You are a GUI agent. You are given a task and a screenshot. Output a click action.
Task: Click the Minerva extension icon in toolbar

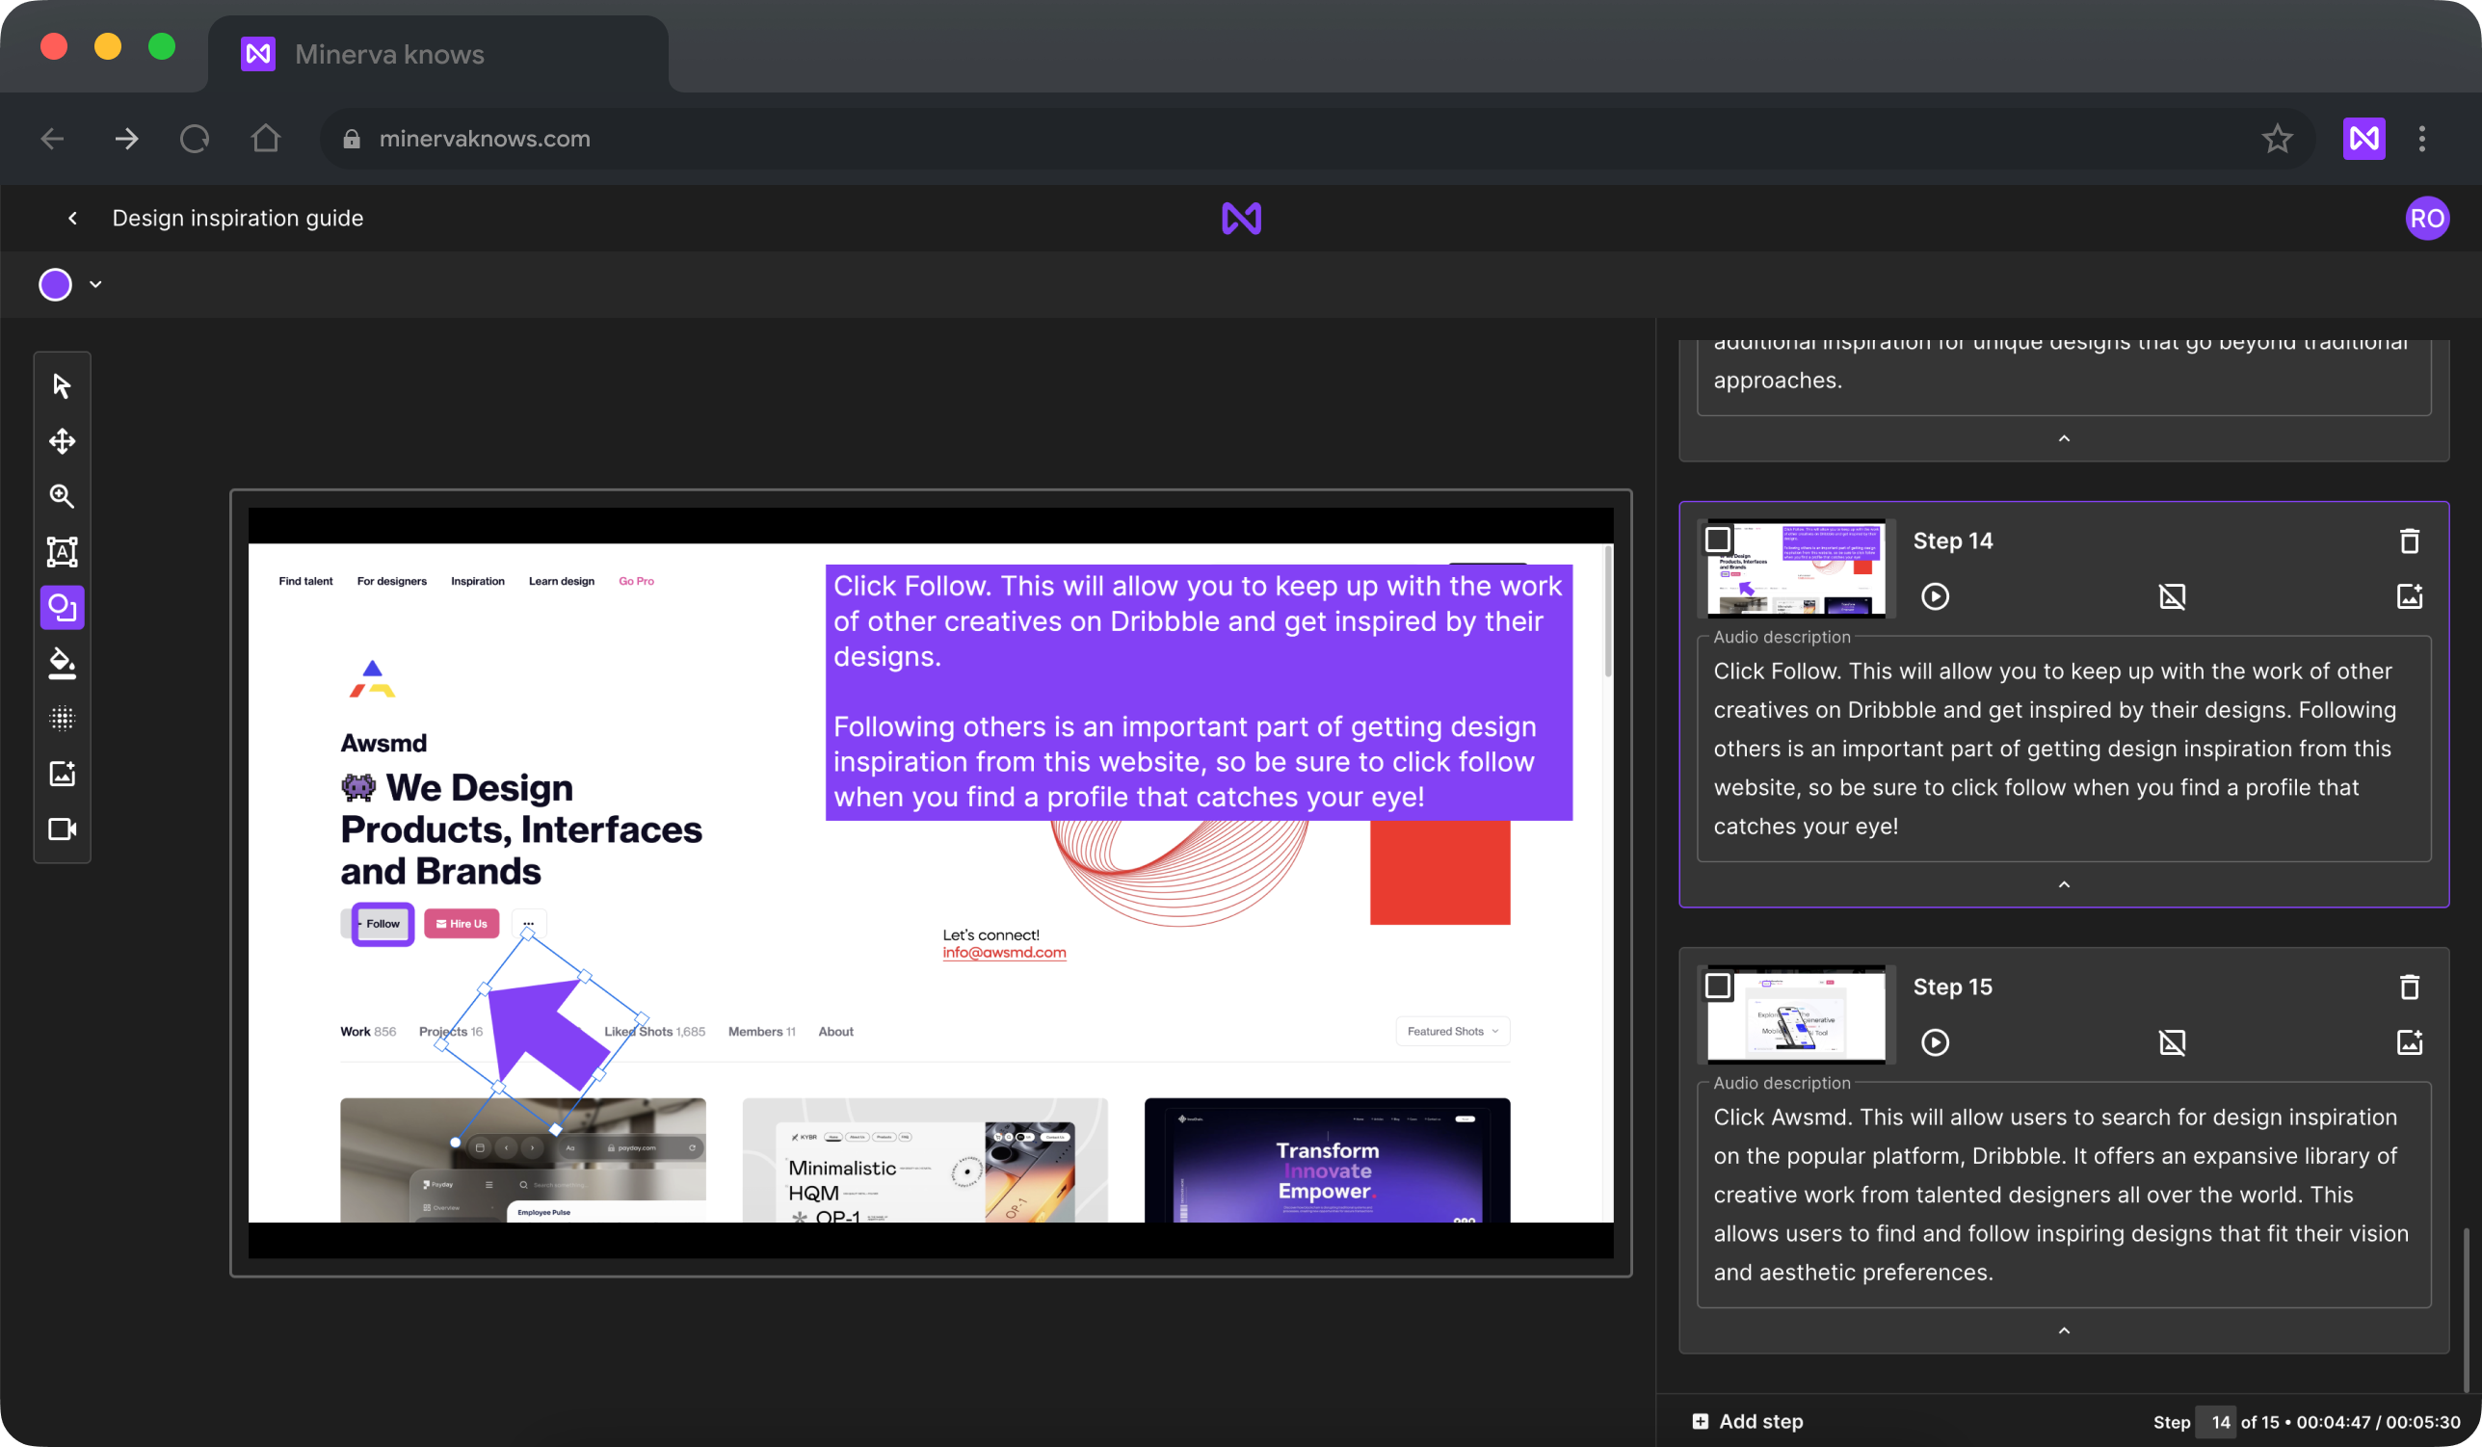[x=2363, y=139]
